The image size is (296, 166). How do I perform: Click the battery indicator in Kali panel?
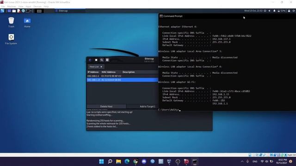click(x=281, y=11)
